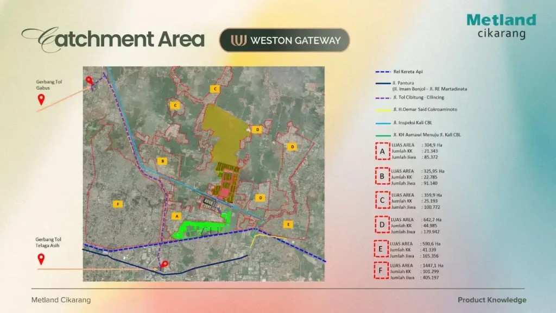Image resolution: width=556 pixels, height=313 pixels.
Task: Select the red dashed legend box A
Action: coord(382,151)
